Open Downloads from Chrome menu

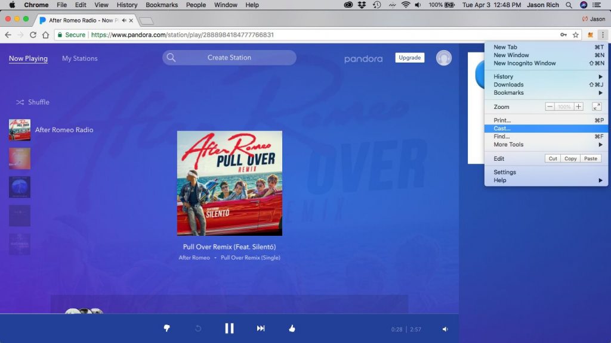click(546, 85)
